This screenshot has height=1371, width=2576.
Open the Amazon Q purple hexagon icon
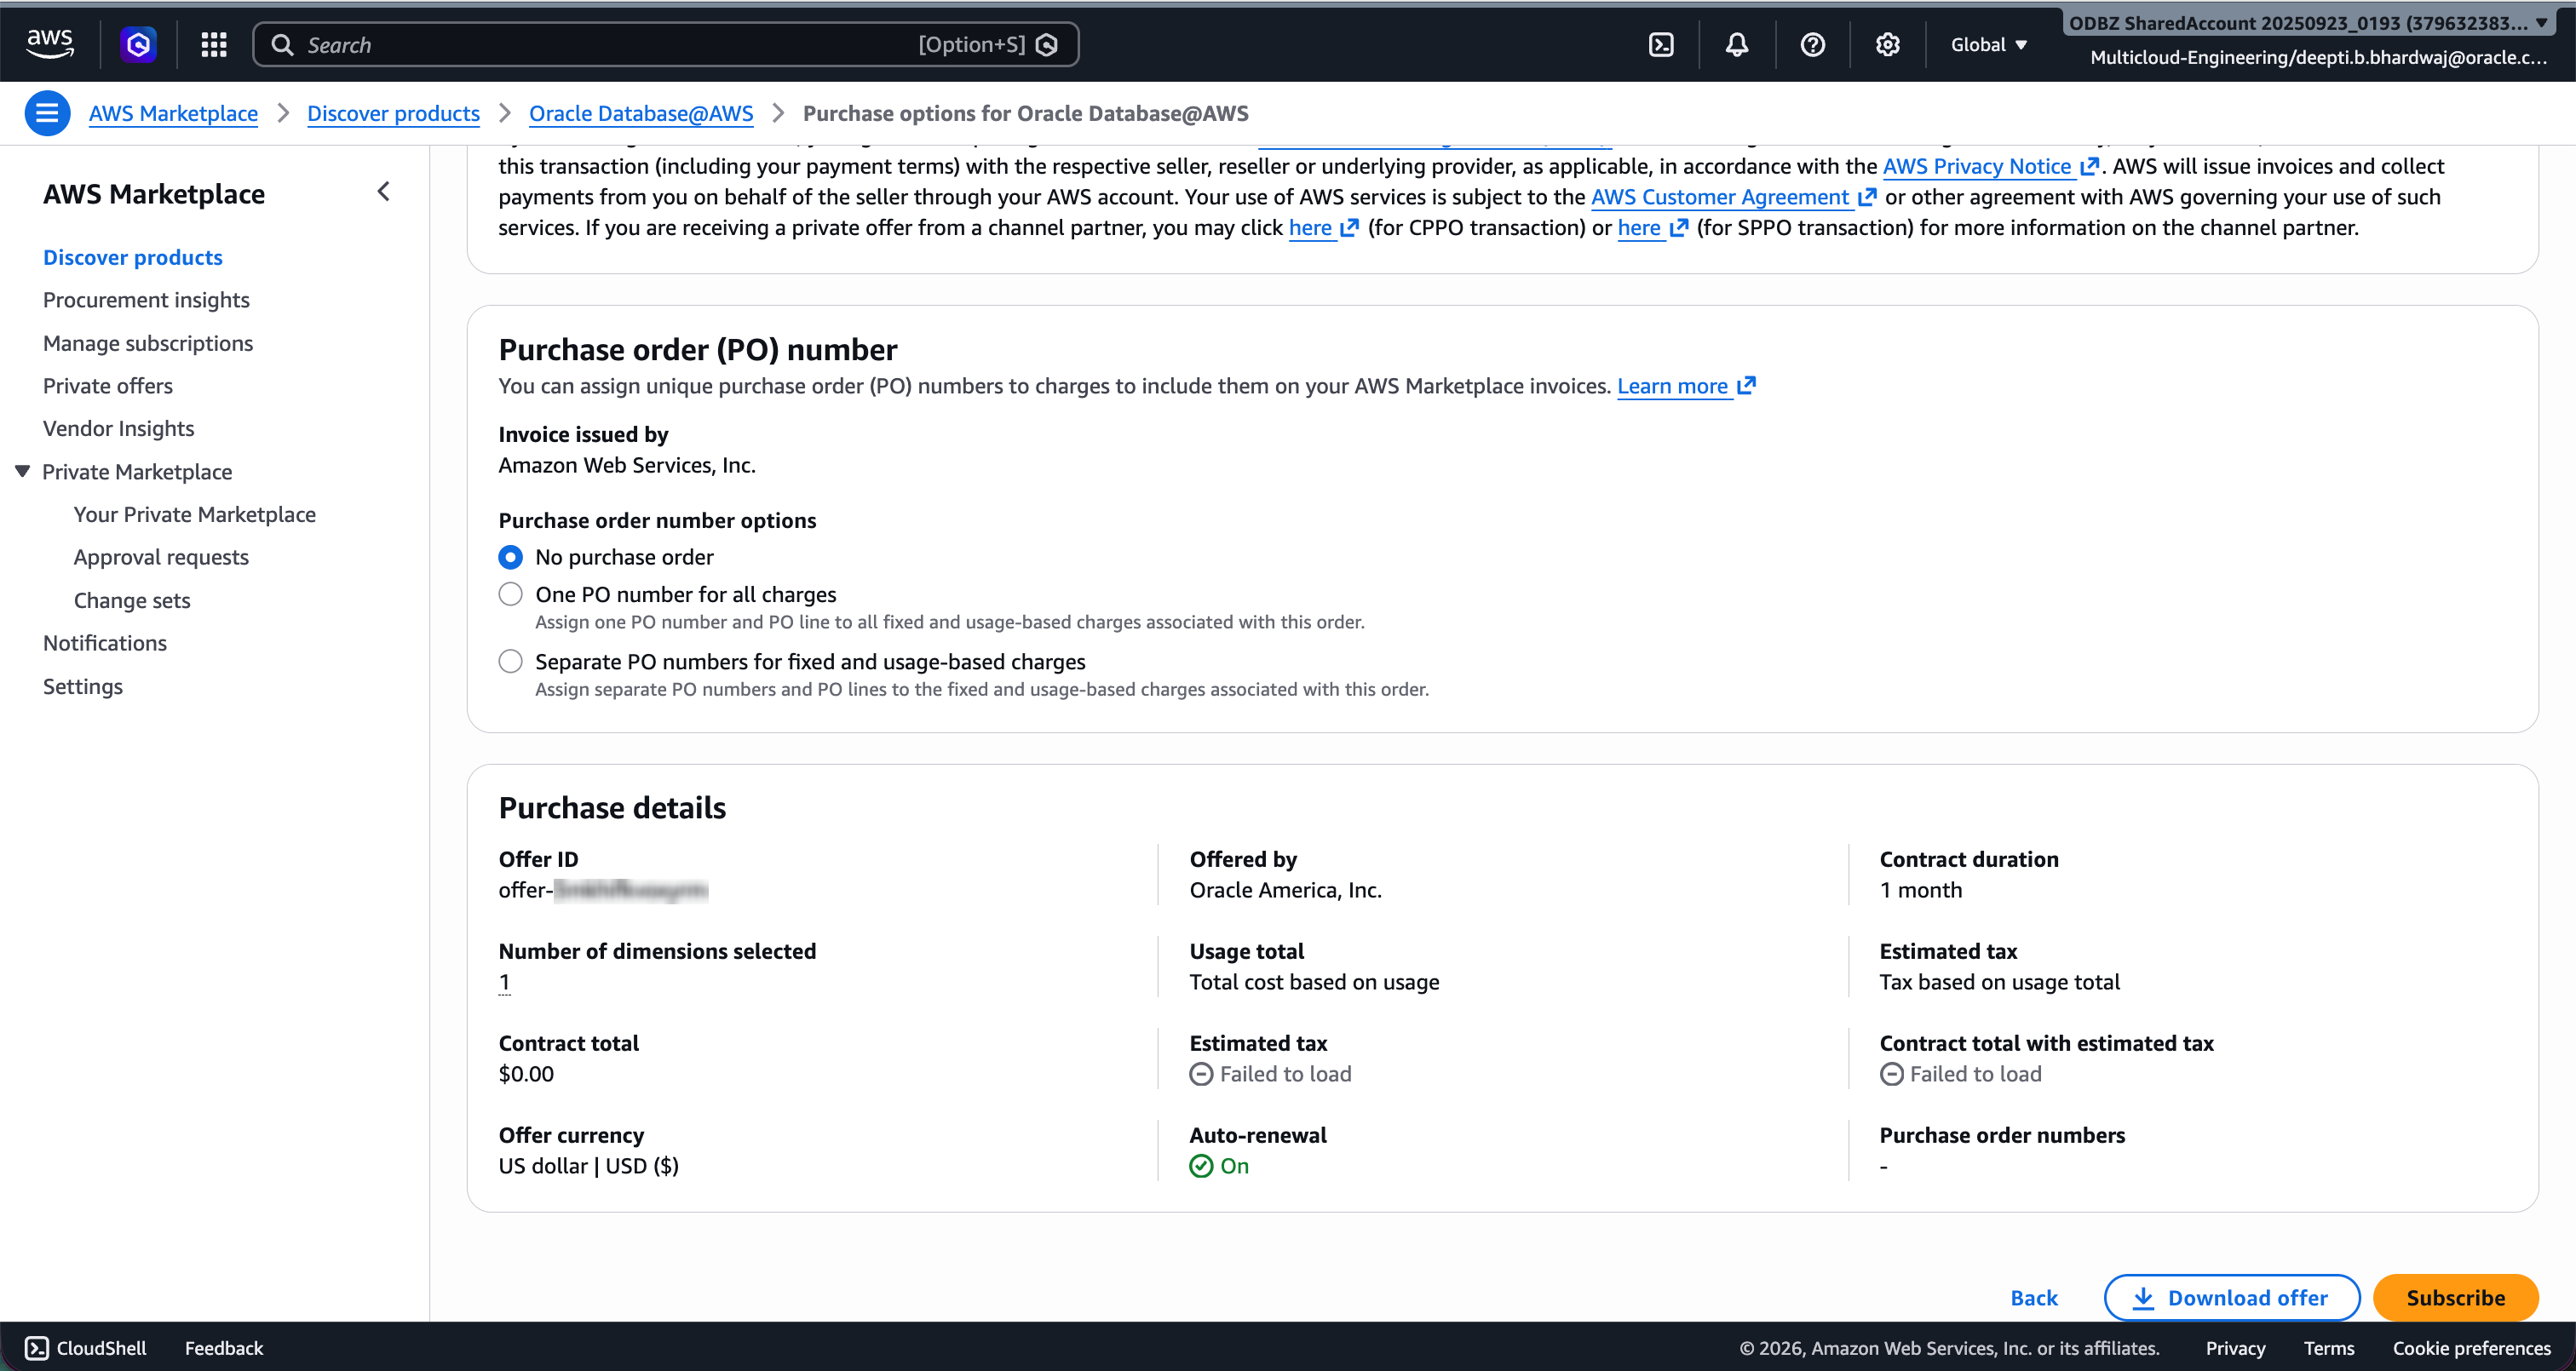click(138, 44)
